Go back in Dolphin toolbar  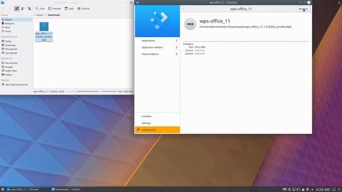pyautogui.click(x=3, y=9)
